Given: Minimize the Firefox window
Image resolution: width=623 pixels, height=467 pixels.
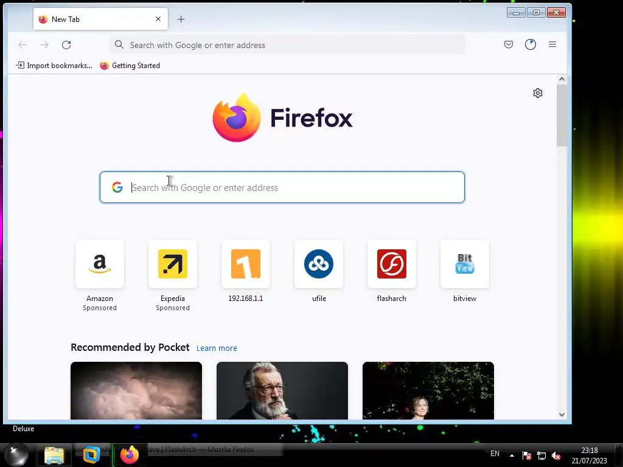Looking at the screenshot, I should coord(516,13).
